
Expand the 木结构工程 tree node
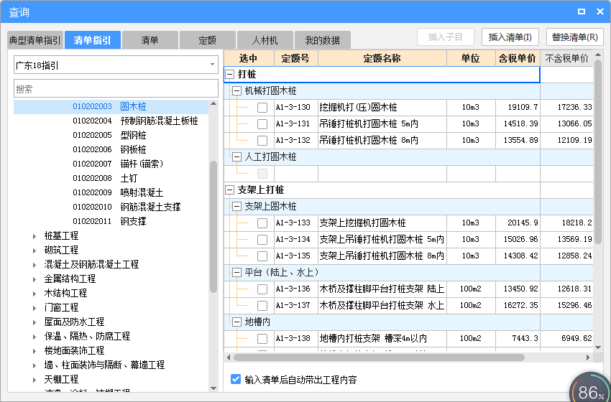35,294
